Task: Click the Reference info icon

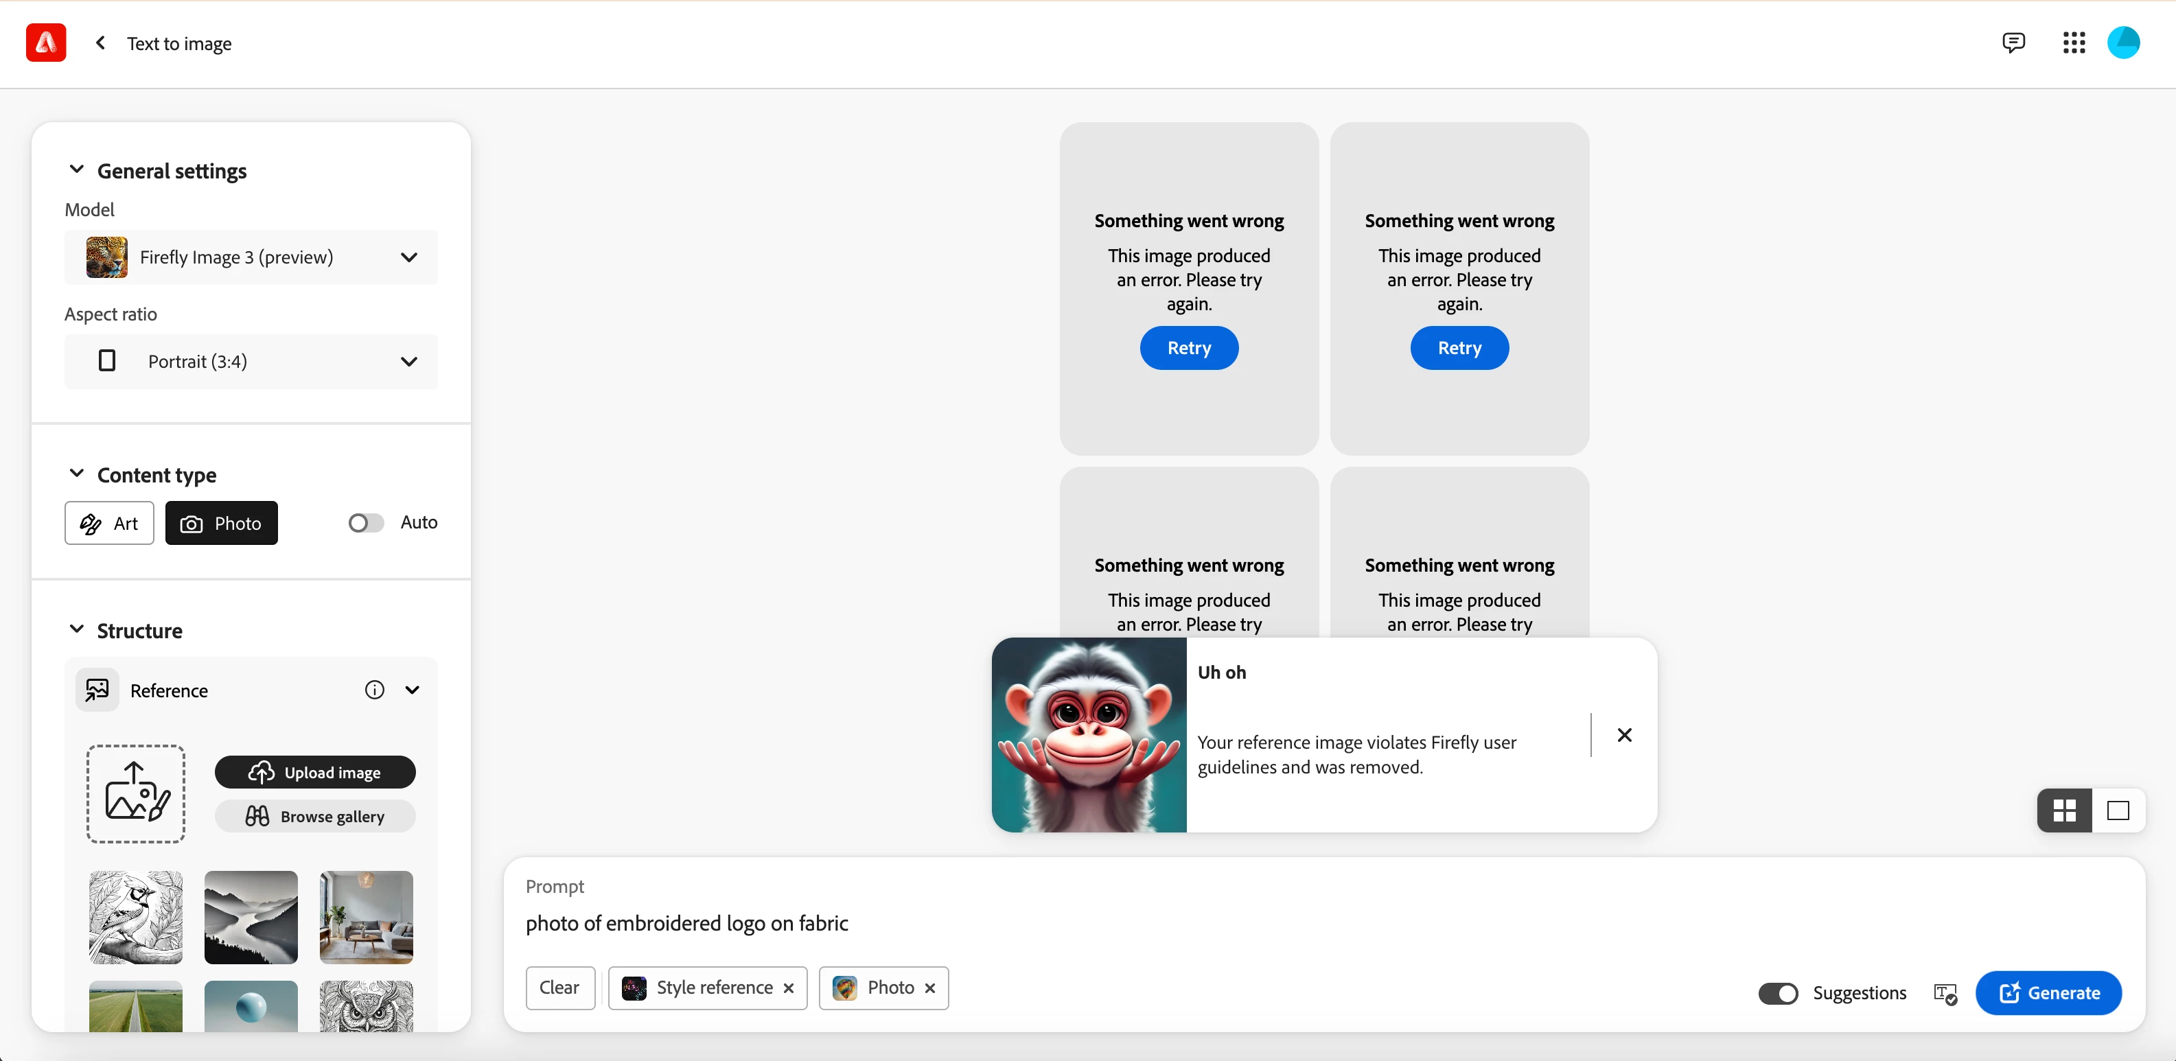Action: tap(374, 690)
